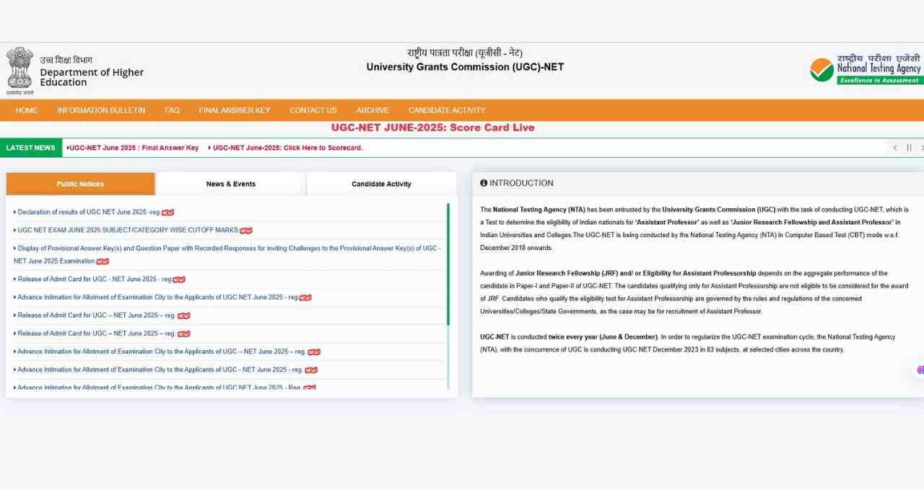This screenshot has height=490, width=924.
Task: Click the INTRODUCTION heading text
Action: [x=521, y=183]
